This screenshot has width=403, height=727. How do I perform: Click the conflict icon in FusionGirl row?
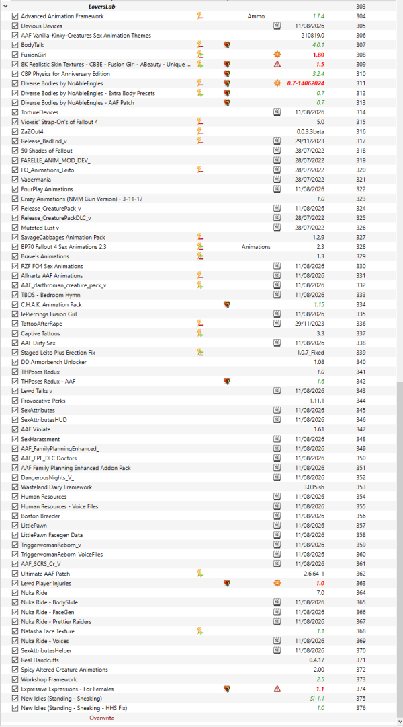point(200,55)
